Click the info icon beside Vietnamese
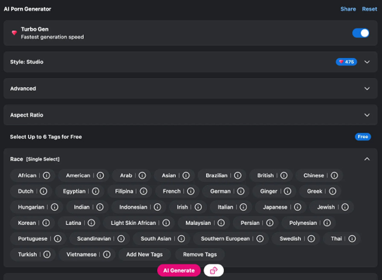 tap(107, 255)
